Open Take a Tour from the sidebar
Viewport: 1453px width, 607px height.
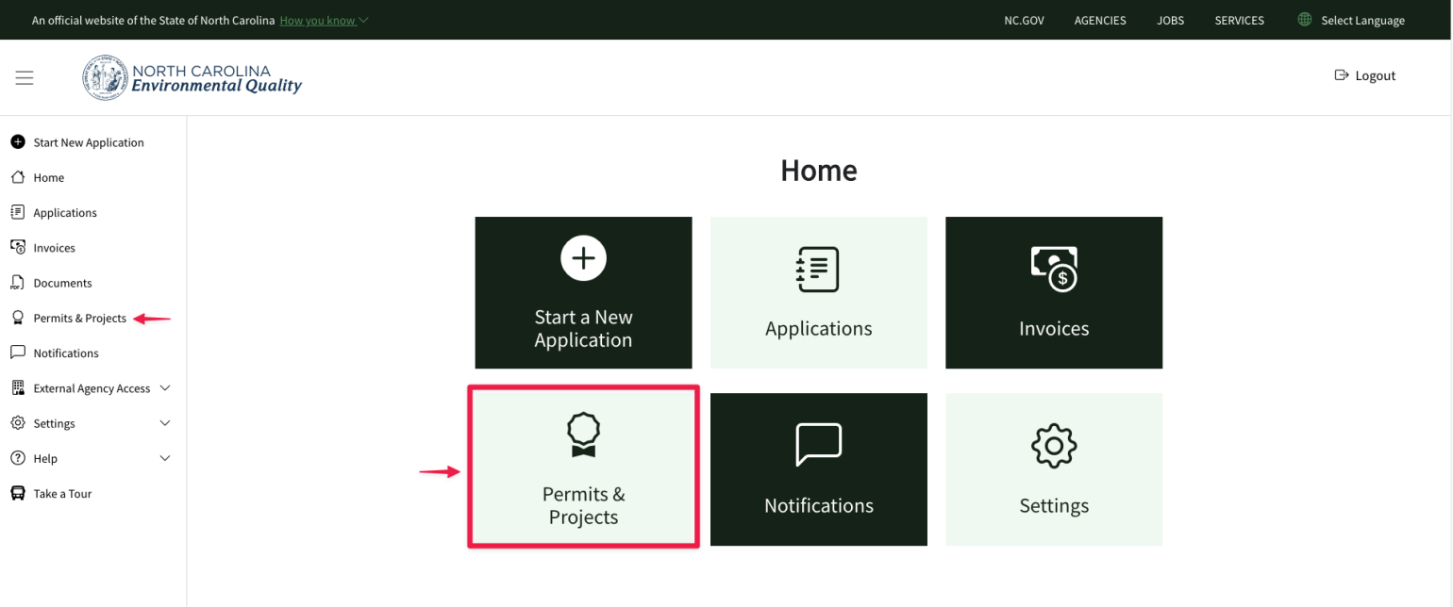click(x=17, y=493)
